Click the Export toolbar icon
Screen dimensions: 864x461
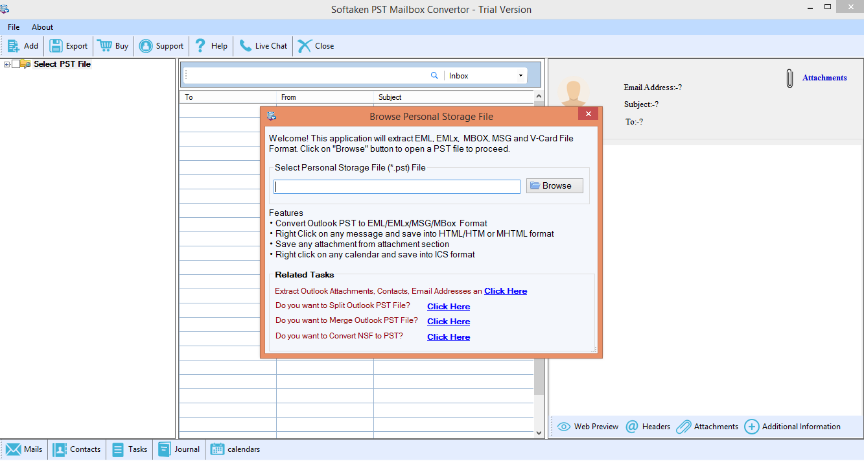(x=56, y=46)
